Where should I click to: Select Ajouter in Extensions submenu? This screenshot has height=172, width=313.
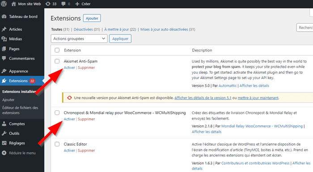8,100
